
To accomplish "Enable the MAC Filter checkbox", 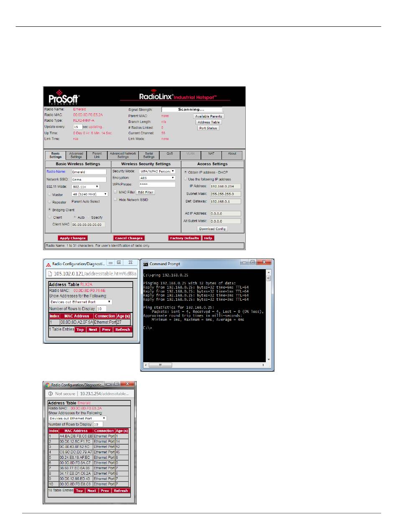I will pos(115,192).
